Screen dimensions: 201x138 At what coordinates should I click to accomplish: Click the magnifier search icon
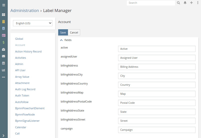coord(179,3)
